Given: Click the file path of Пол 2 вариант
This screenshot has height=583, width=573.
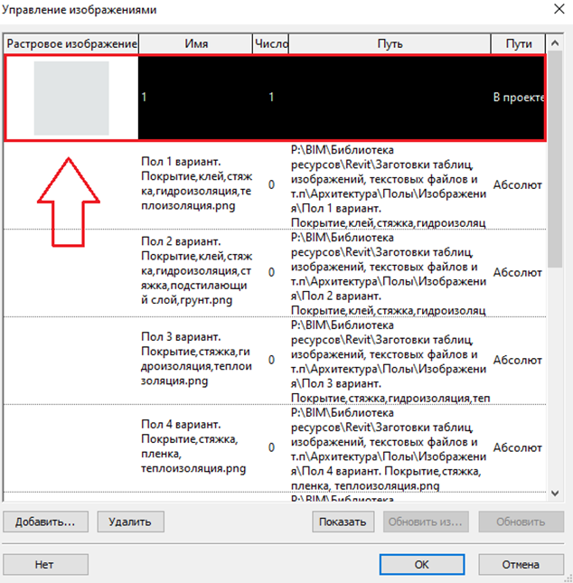Looking at the screenshot, I should (389, 274).
